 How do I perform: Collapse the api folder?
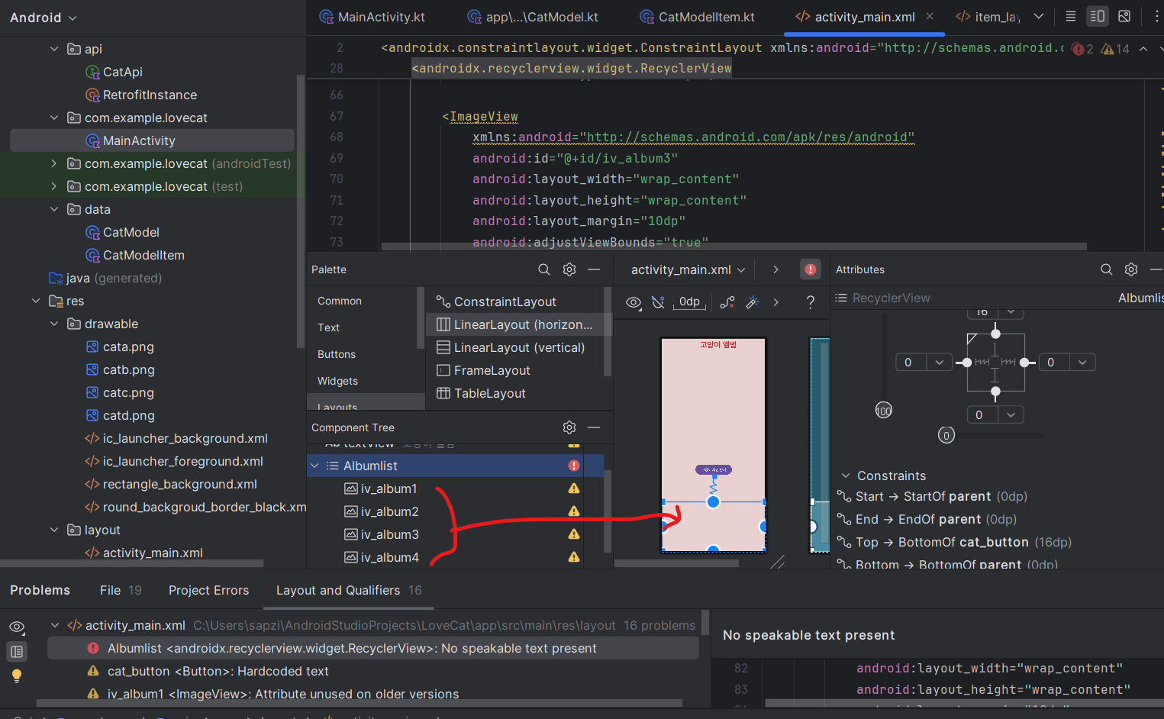[x=54, y=49]
